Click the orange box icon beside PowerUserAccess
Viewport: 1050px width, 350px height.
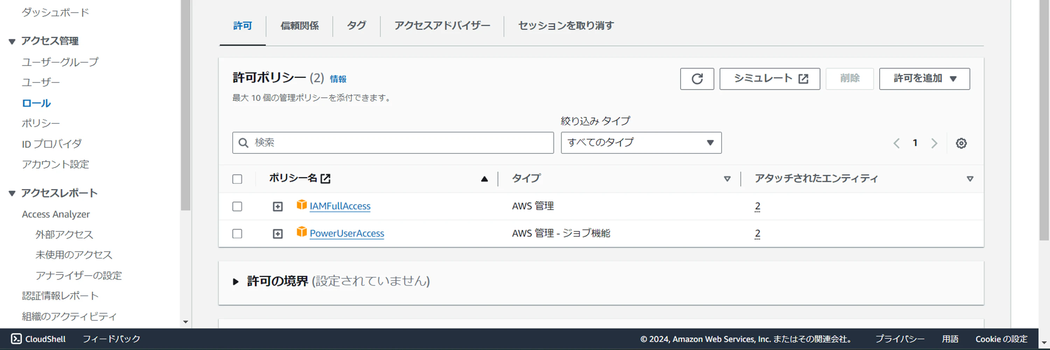(301, 232)
